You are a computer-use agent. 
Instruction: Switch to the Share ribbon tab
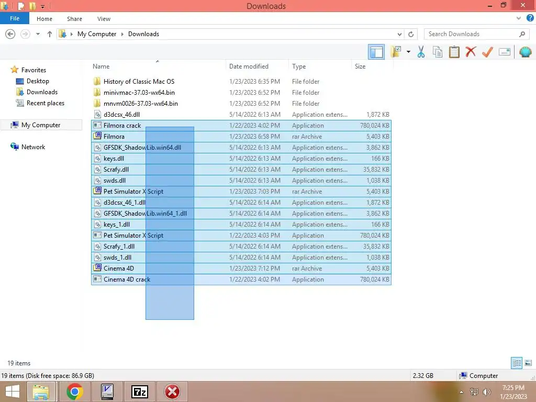click(74, 19)
